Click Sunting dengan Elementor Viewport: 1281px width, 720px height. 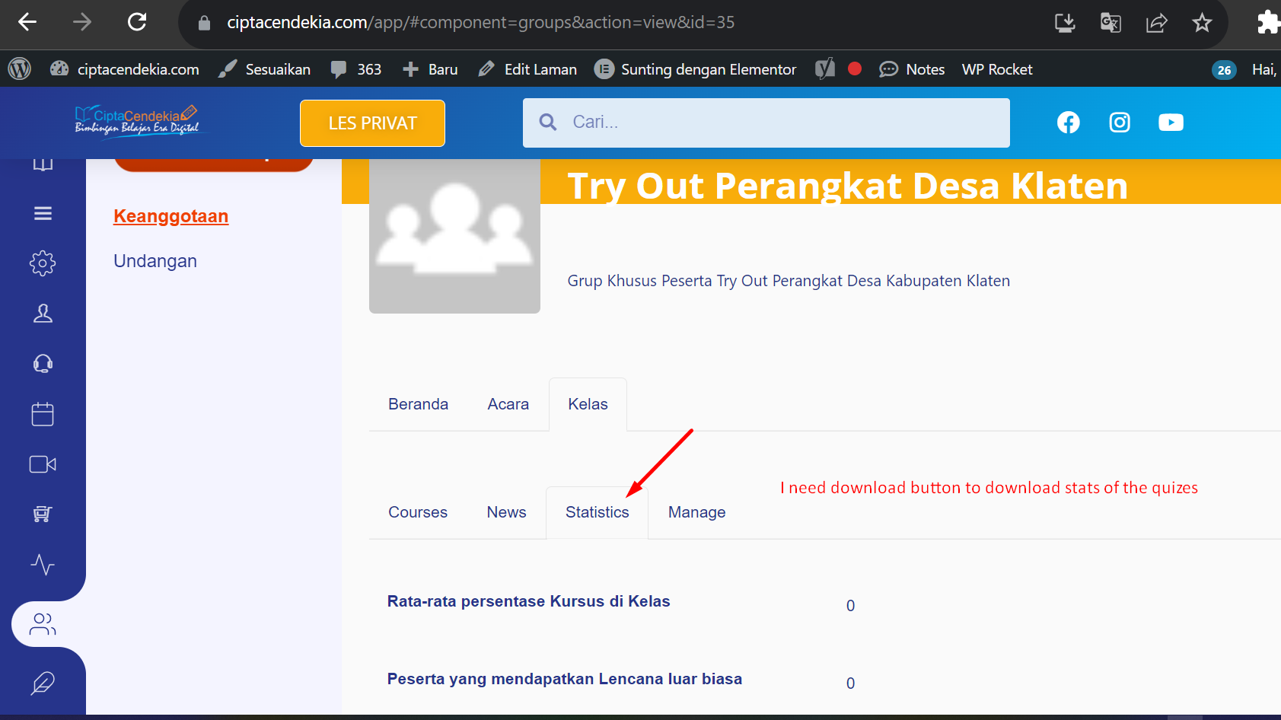(695, 69)
